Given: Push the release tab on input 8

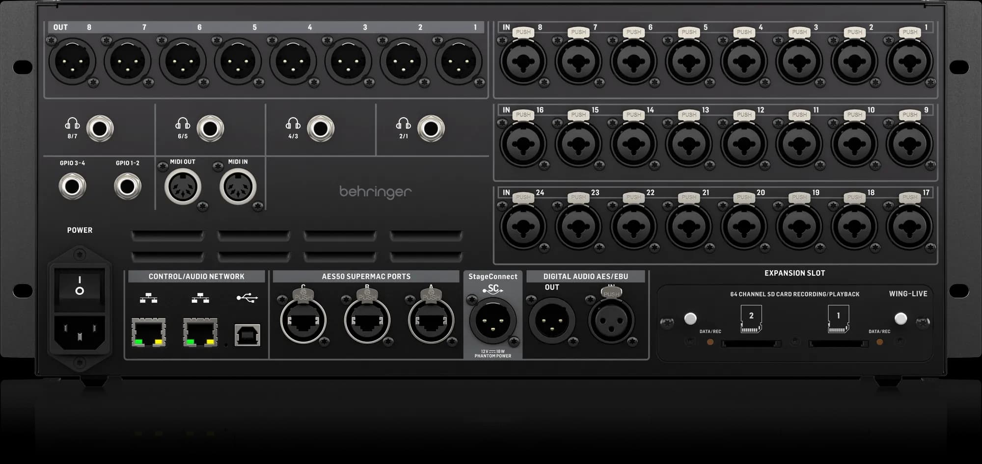Looking at the screenshot, I should [523, 32].
